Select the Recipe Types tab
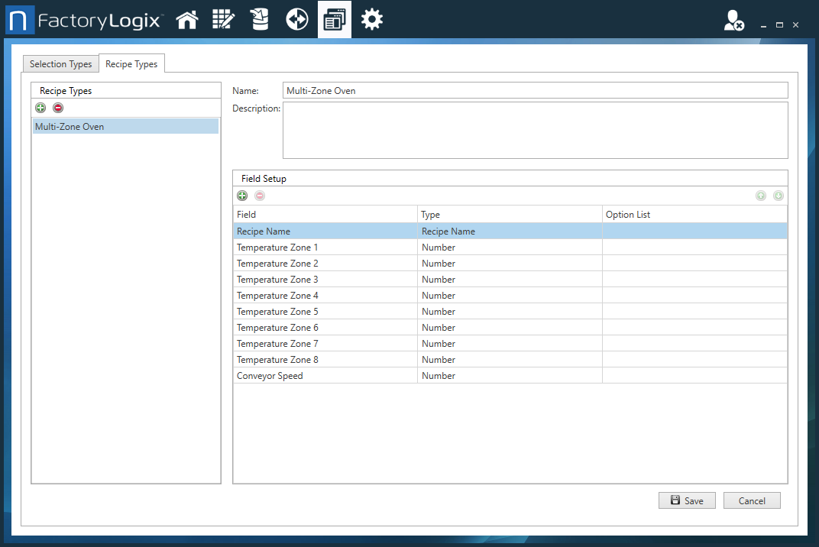The image size is (819, 547). coord(131,64)
